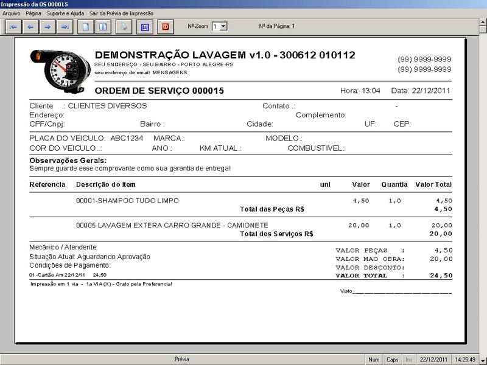Switch to single page view
Image resolution: width=487 pixels, height=365 pixels.
point(86,27)
